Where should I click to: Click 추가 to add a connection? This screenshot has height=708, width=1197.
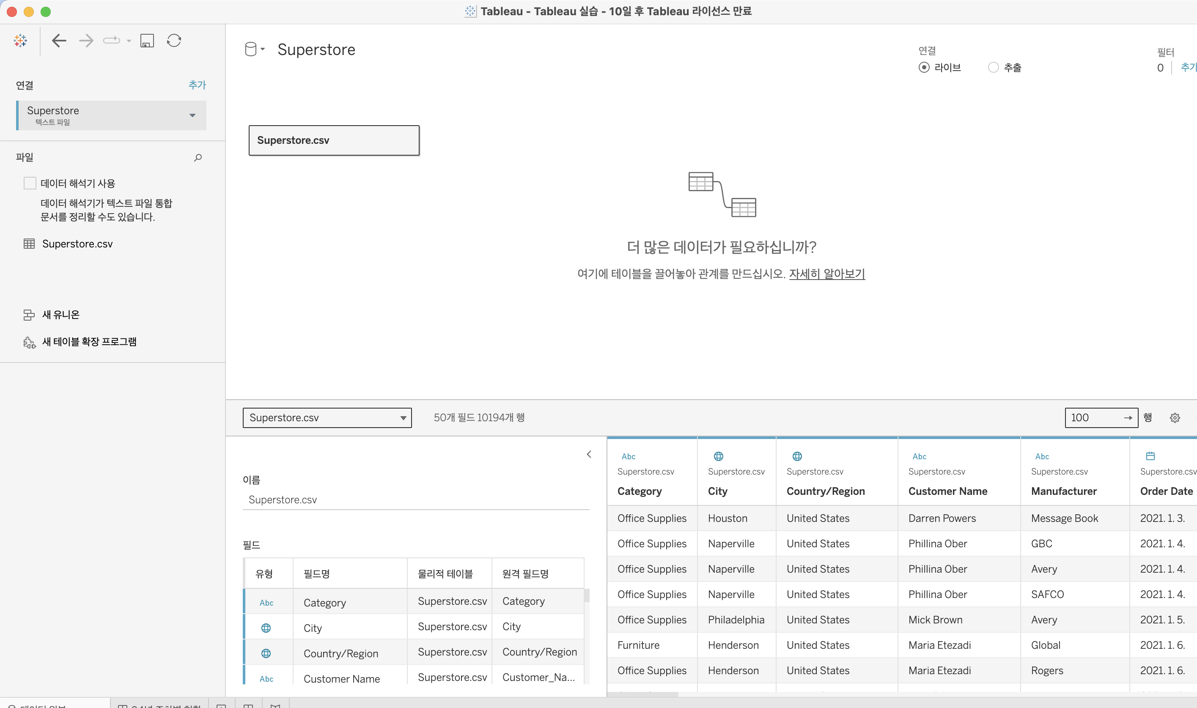(x=197, y=85)
